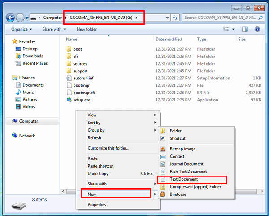The height and width of the screenshot is (216, 269).
Task: Click the Back navigation arrow button
Action: (10, 18)
